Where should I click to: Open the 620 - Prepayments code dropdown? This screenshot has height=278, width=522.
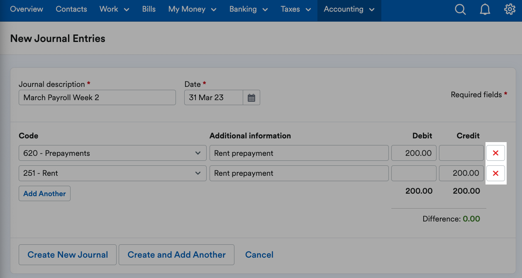tap(112, 153)
